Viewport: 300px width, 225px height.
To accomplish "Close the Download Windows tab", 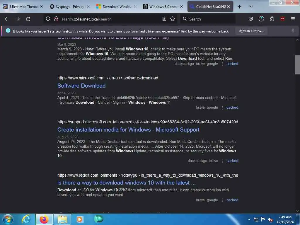I will [x=135, y=6].
